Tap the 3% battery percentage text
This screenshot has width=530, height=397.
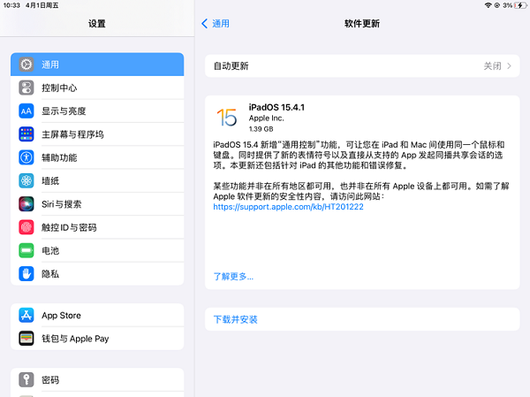click(507, 5)
